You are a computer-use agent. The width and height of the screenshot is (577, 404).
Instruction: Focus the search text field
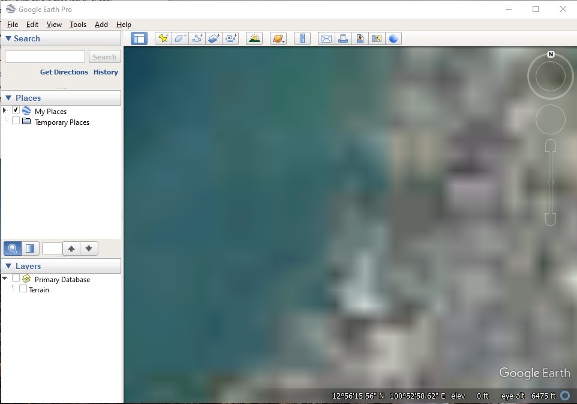pyautogui.click(x=45, y=56)
